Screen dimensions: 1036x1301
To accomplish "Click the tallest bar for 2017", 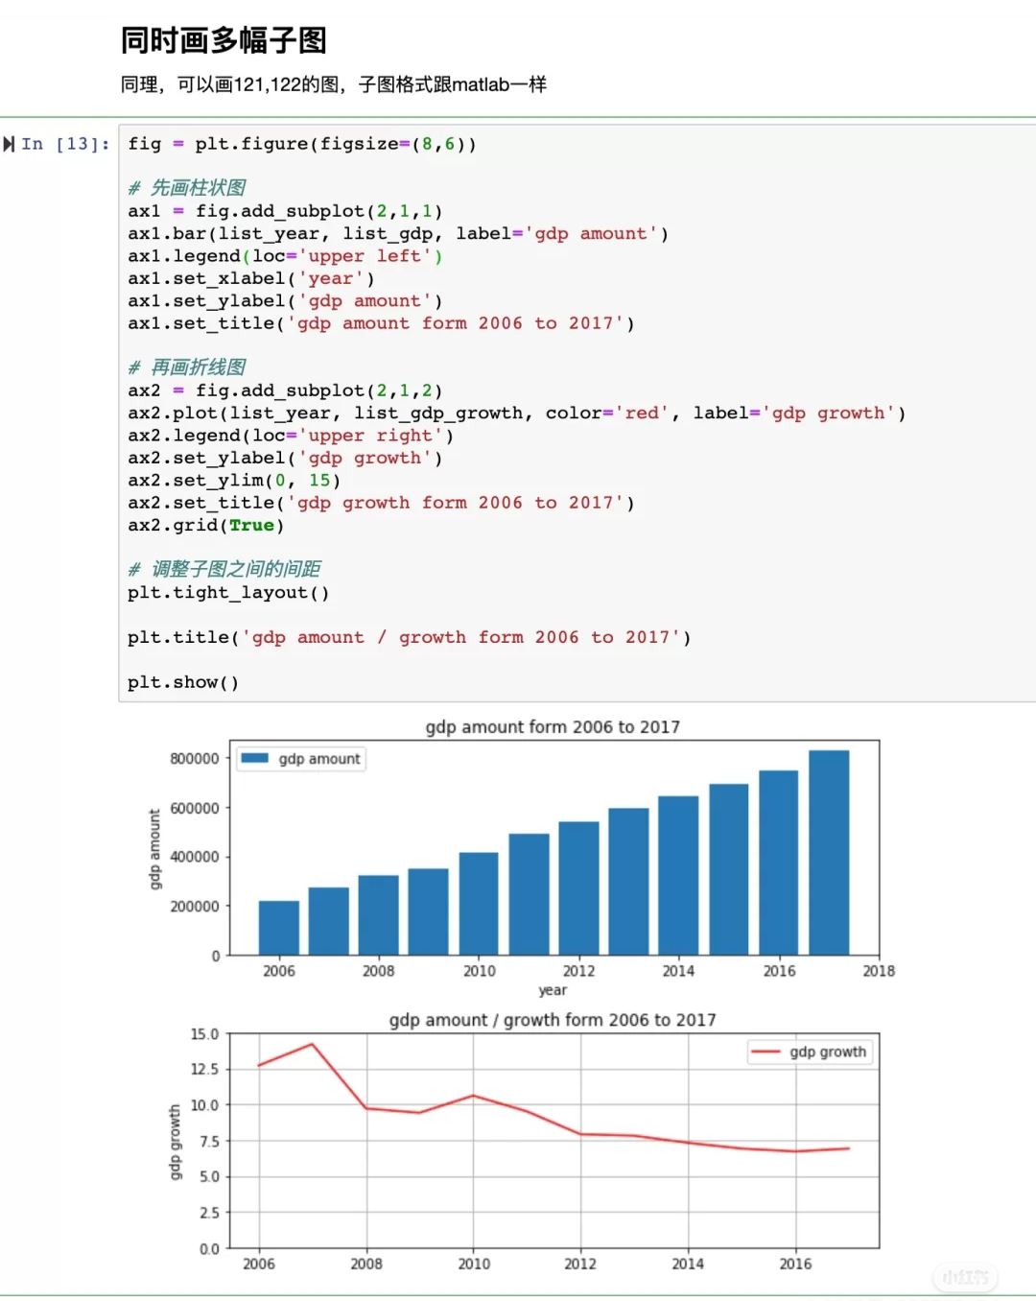I will [829, 853].
